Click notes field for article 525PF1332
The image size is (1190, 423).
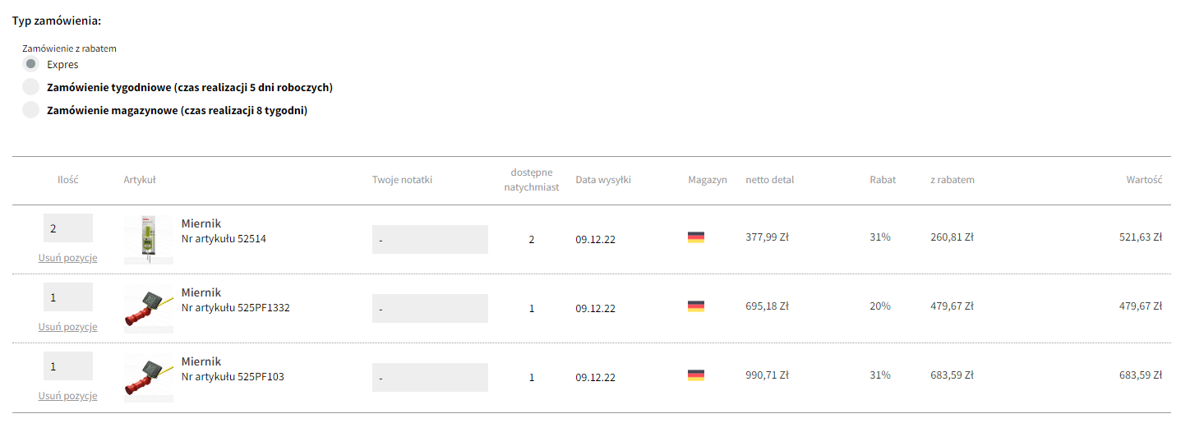pos(430,309)
